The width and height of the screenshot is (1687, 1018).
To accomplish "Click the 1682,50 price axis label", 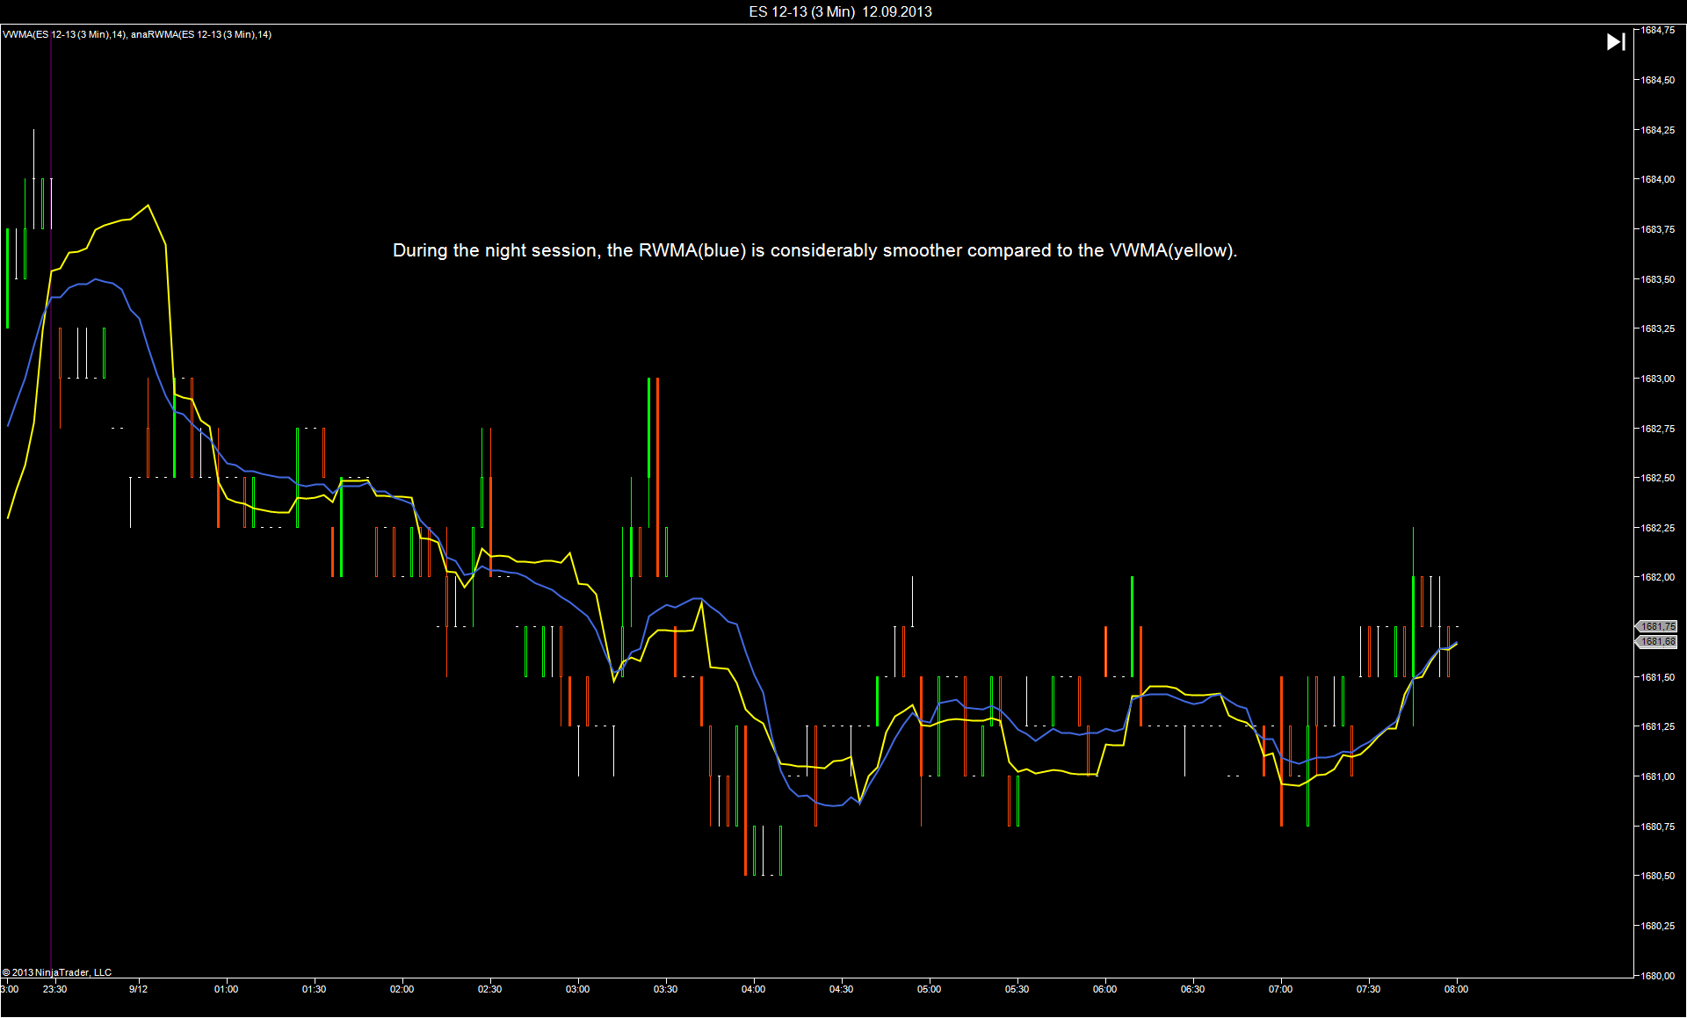I will pyautogui.click(x=1658, y=478).
